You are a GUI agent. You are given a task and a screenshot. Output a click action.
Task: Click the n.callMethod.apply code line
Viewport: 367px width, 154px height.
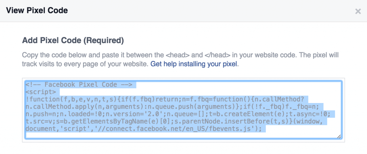coord(172,106)
